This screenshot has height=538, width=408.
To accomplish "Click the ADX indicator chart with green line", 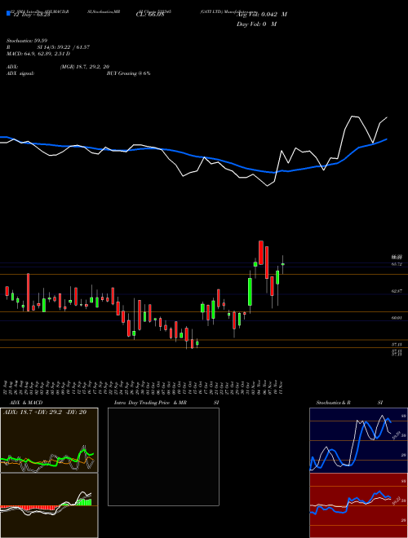I will click(49, 440).
